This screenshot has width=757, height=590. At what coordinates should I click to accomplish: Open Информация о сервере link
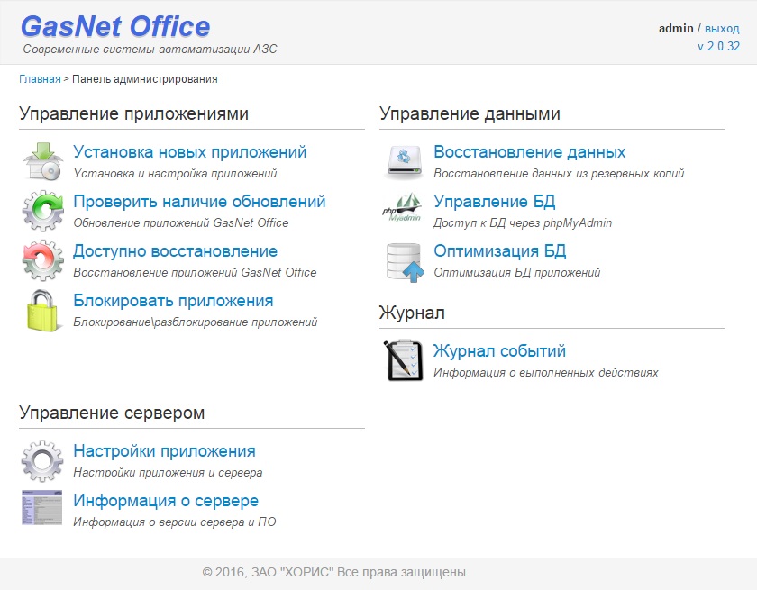coord(166,501)
